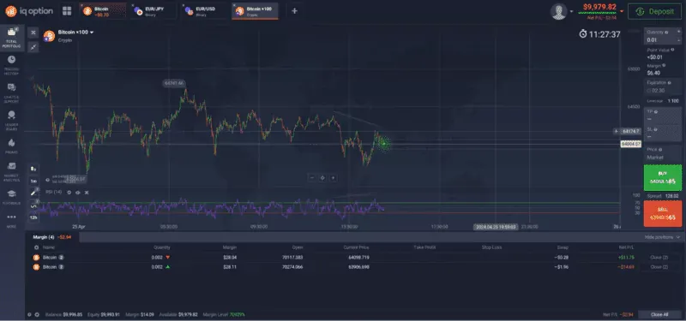Viewport: 686px width, 321px height.
Task: Click the 63906.698 current price cell
Action: coord(358,266)
